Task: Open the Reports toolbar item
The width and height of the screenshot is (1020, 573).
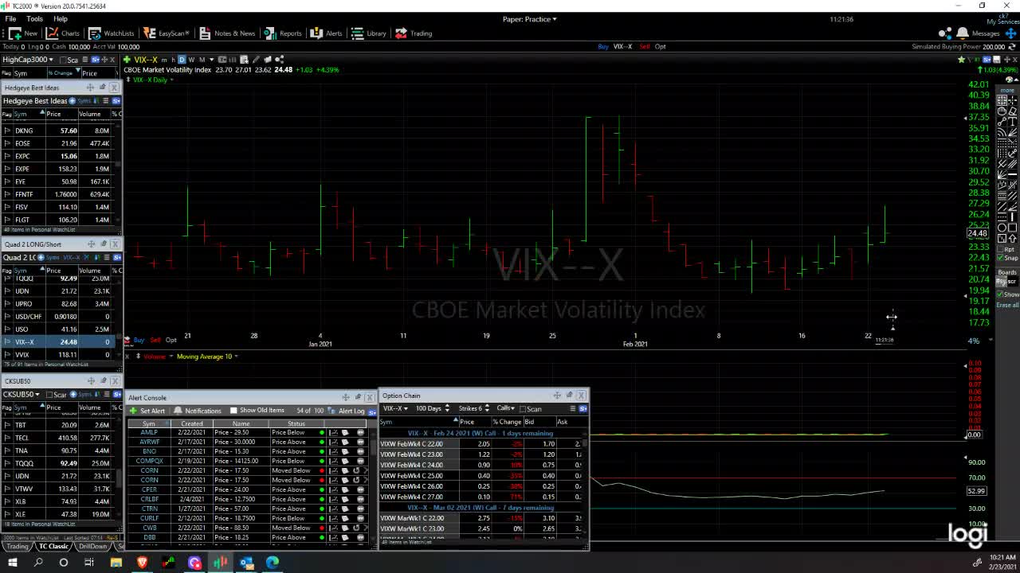Action: point(283,33)
